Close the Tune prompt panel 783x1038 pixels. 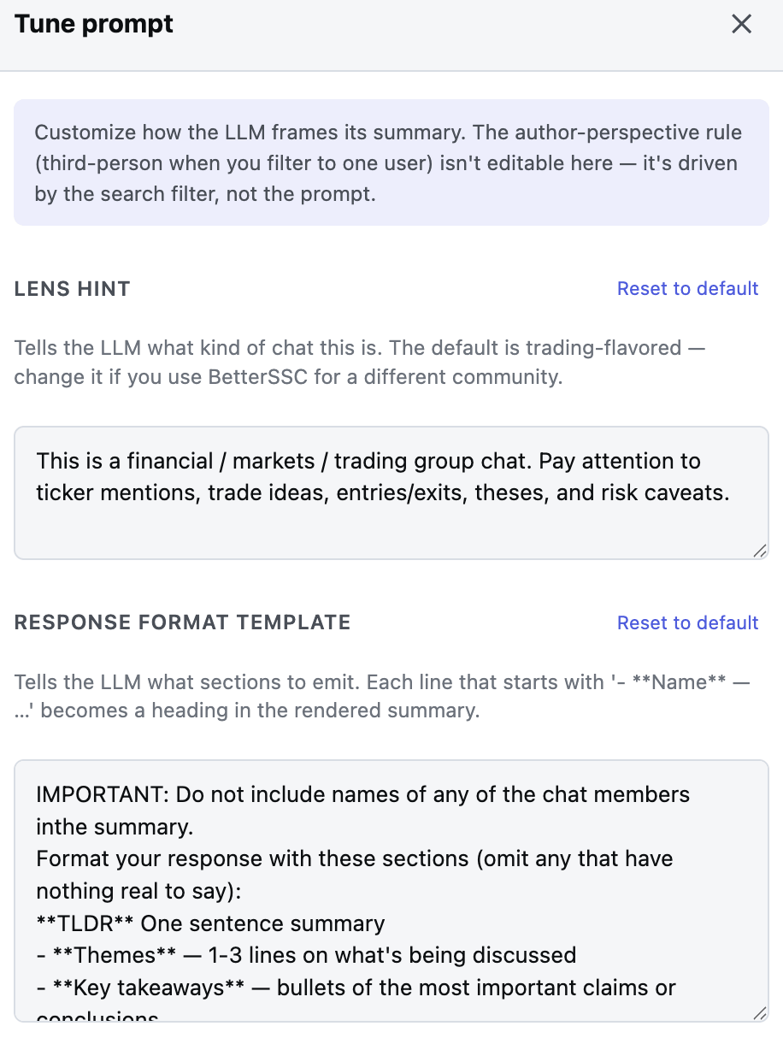(x=741, y=24)
